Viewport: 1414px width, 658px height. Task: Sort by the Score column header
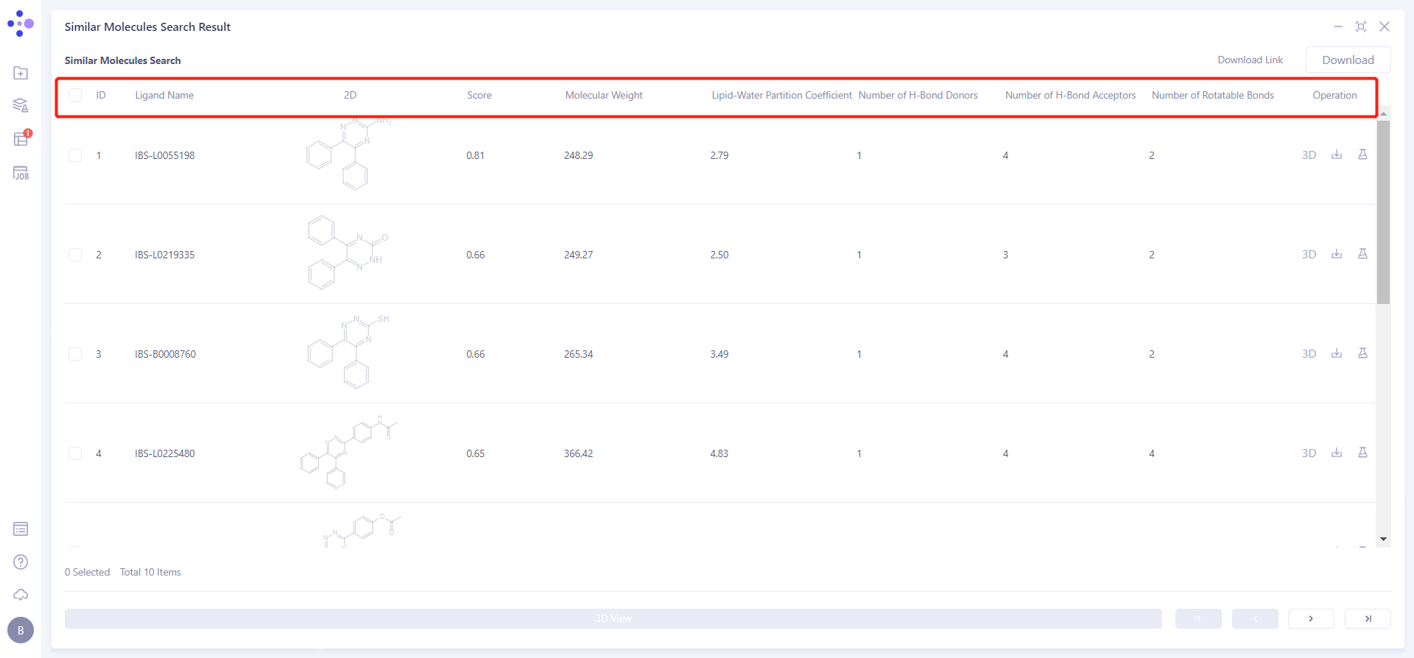coord(479,95)
